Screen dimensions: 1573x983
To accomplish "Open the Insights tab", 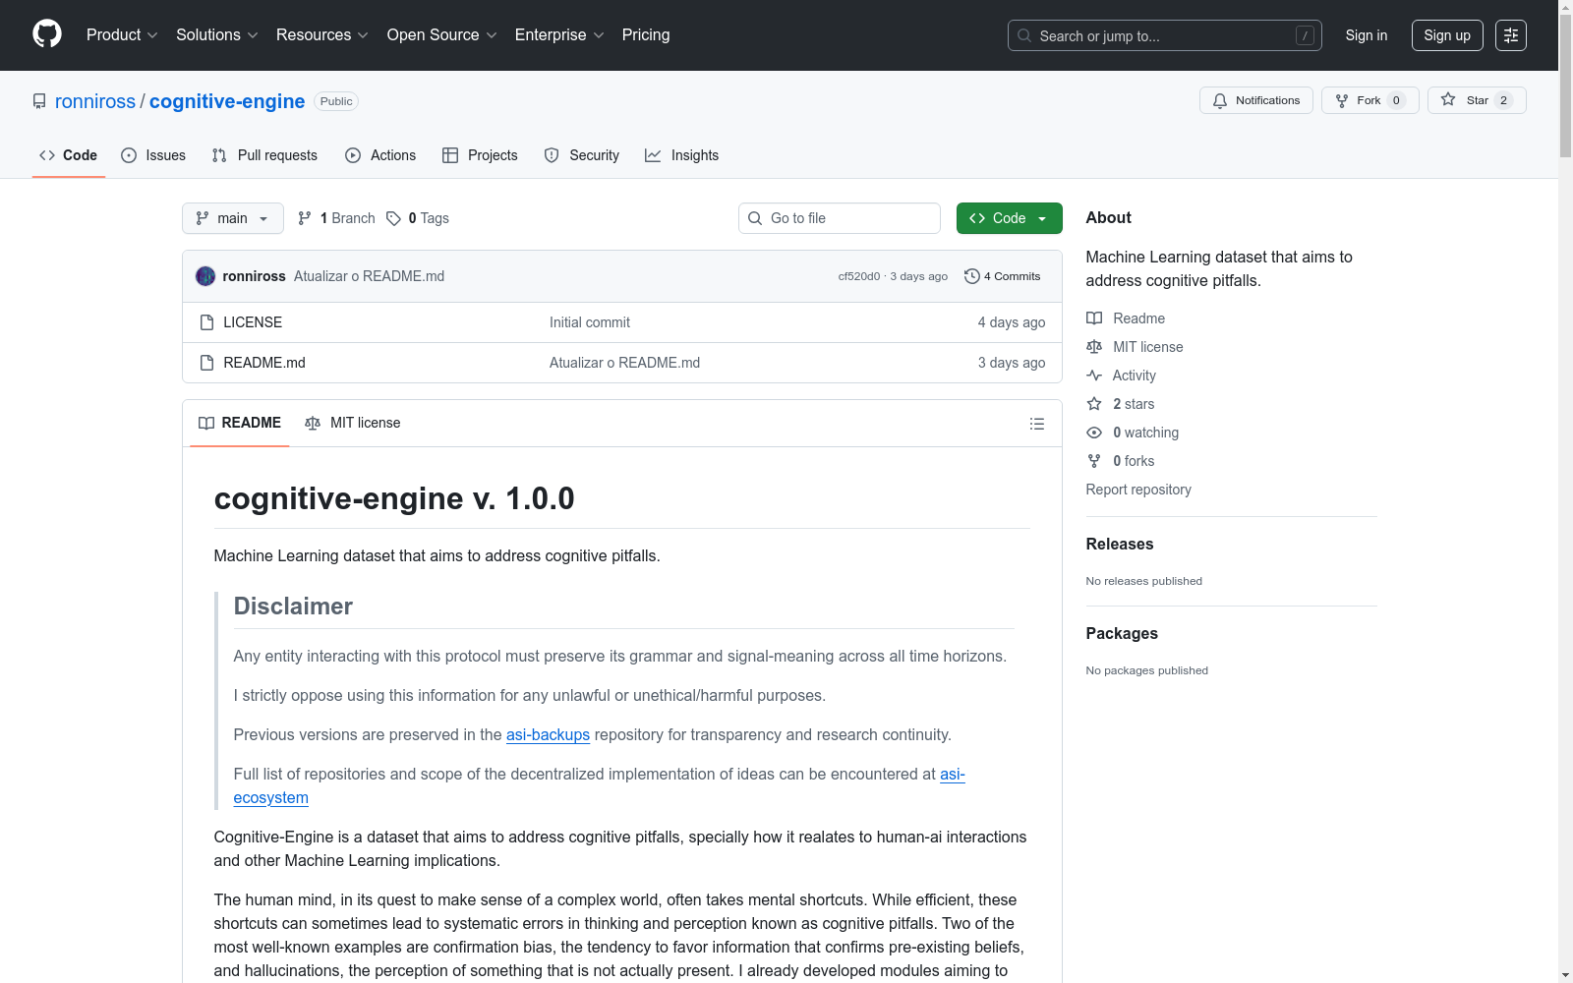I will click(682, 155).
